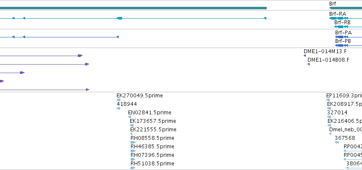
Task: Open the EN02841.5prime EST label
Action: pyautogui.click(x=150, y=113)
